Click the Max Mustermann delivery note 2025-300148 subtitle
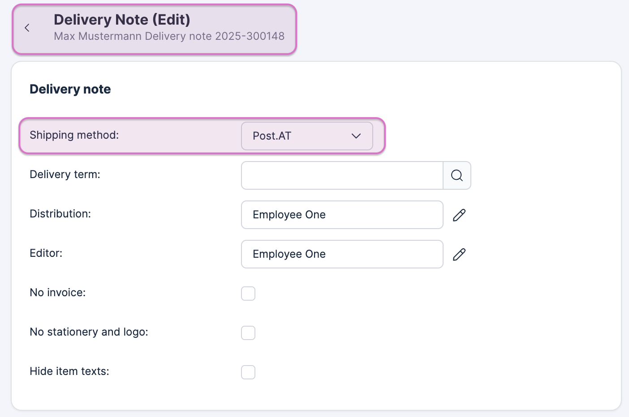 pyautogui.click(x=169, y=36)
